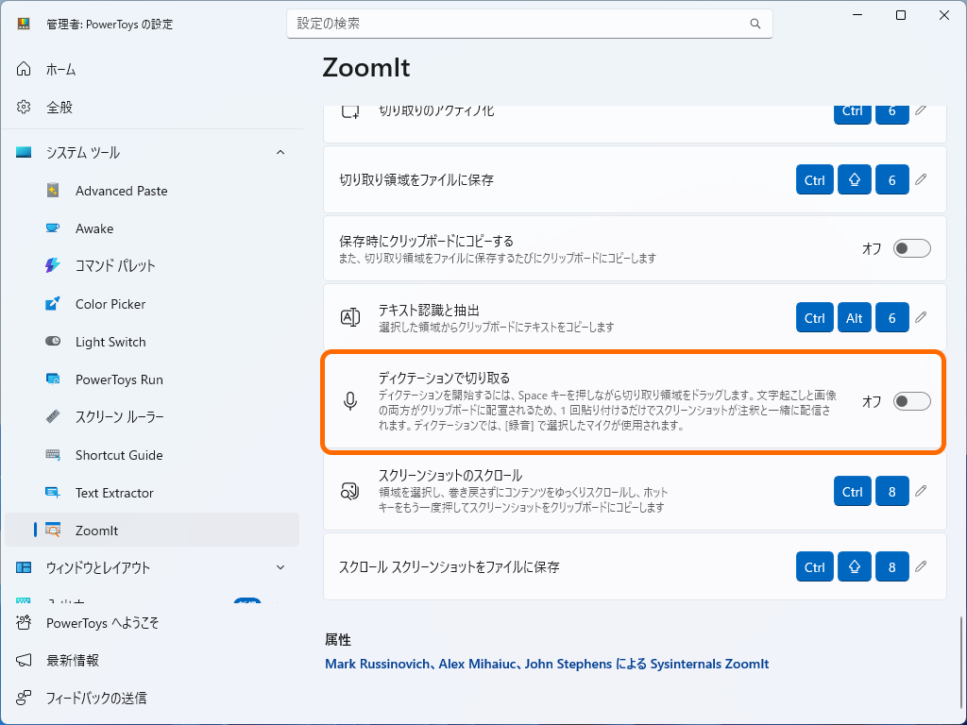Open the Sysinternals ZoomIt attribution link
Viewport: 967px width, 725px height.
[547, 664]
